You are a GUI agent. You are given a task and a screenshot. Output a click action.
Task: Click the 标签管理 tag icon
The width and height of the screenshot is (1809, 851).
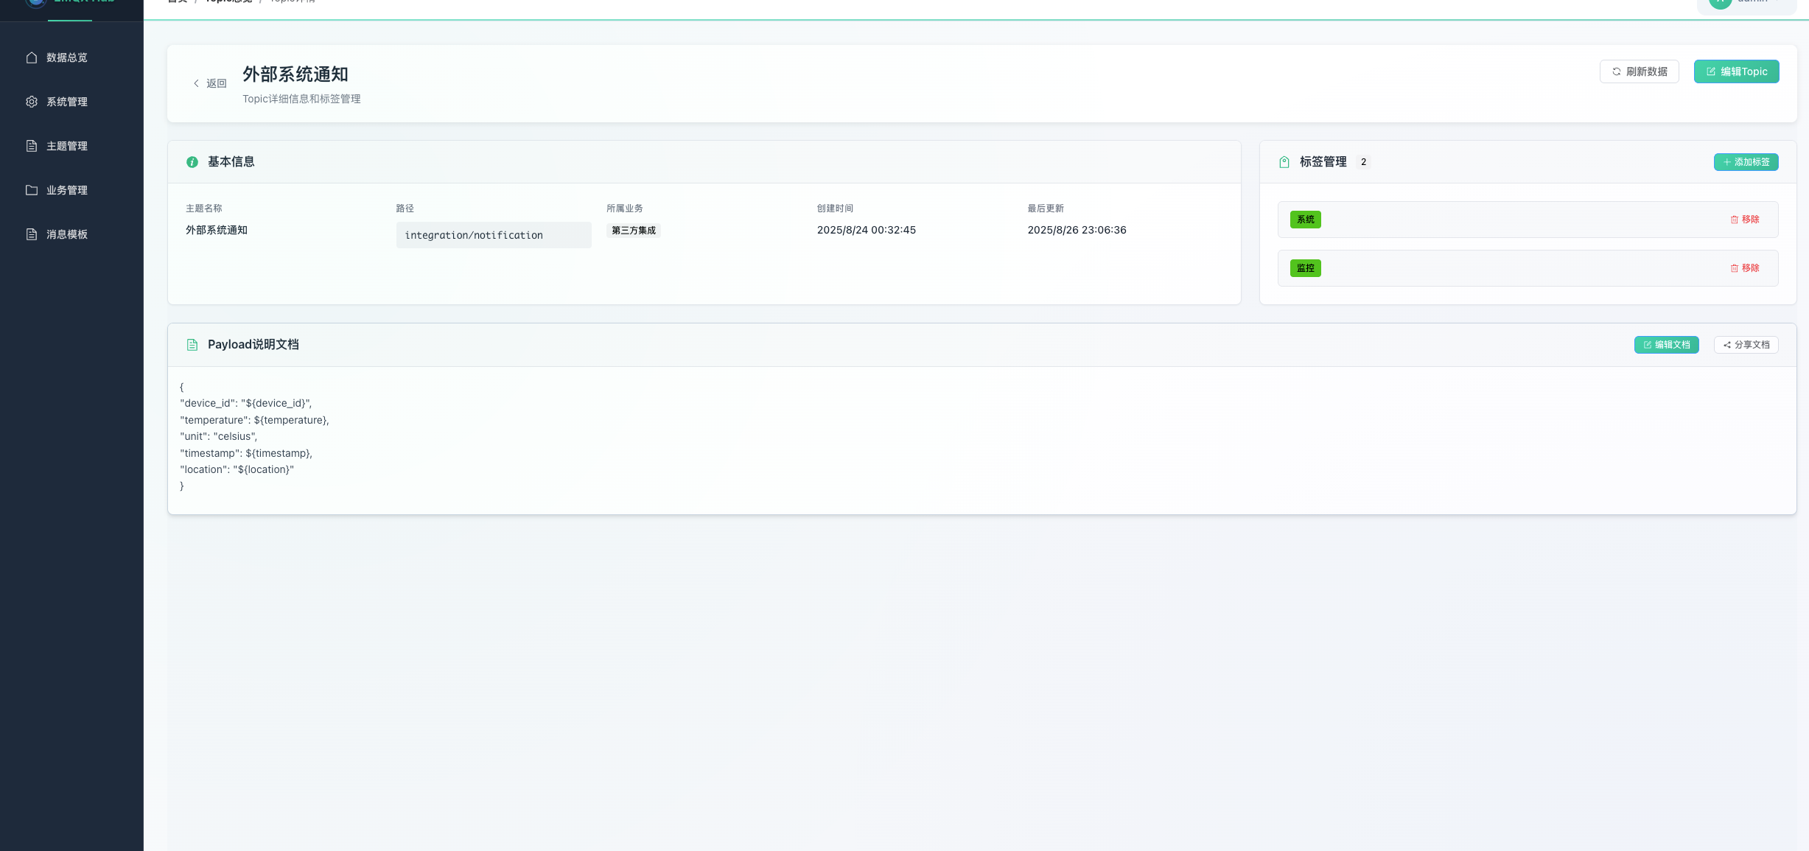[1284, 162]
